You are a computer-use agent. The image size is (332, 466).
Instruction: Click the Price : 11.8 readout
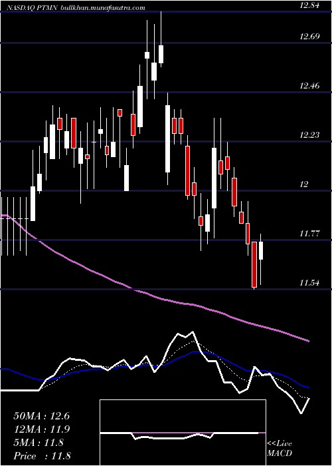(x=42, y=455)
